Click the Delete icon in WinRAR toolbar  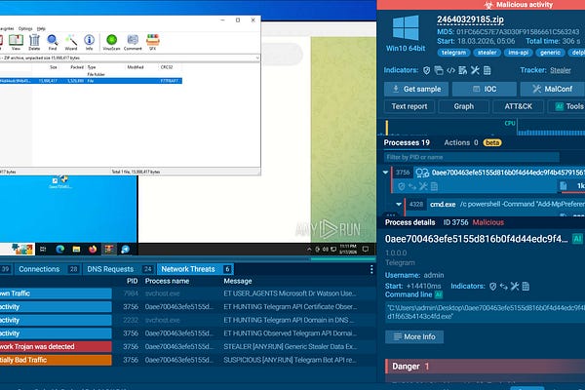(x=34, y=42)
